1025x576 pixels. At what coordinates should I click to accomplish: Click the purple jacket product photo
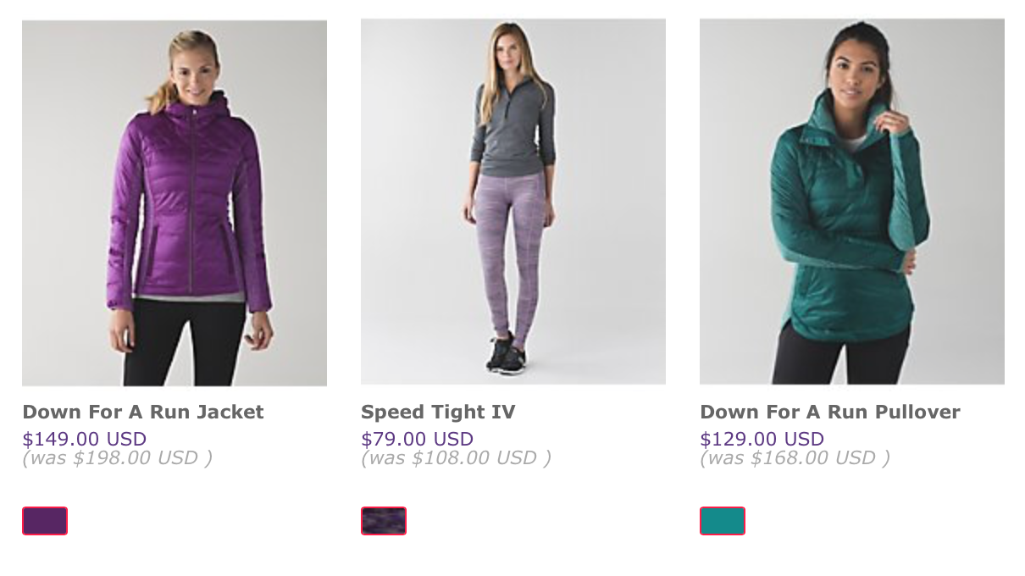point(175,203)
